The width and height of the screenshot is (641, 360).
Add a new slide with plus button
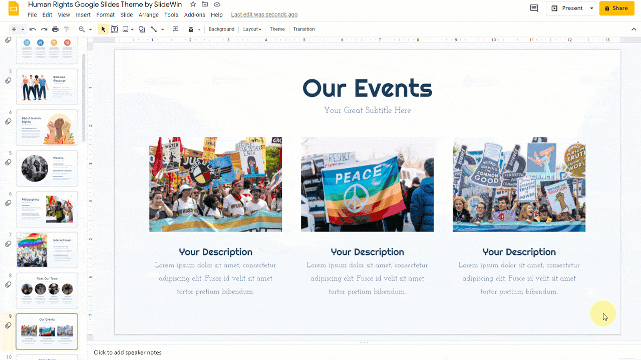[14, 29]
